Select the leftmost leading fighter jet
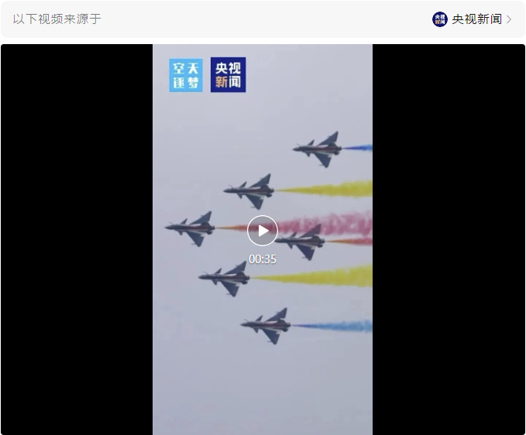Viewport: 526px width, 435px height. (191, 228)
